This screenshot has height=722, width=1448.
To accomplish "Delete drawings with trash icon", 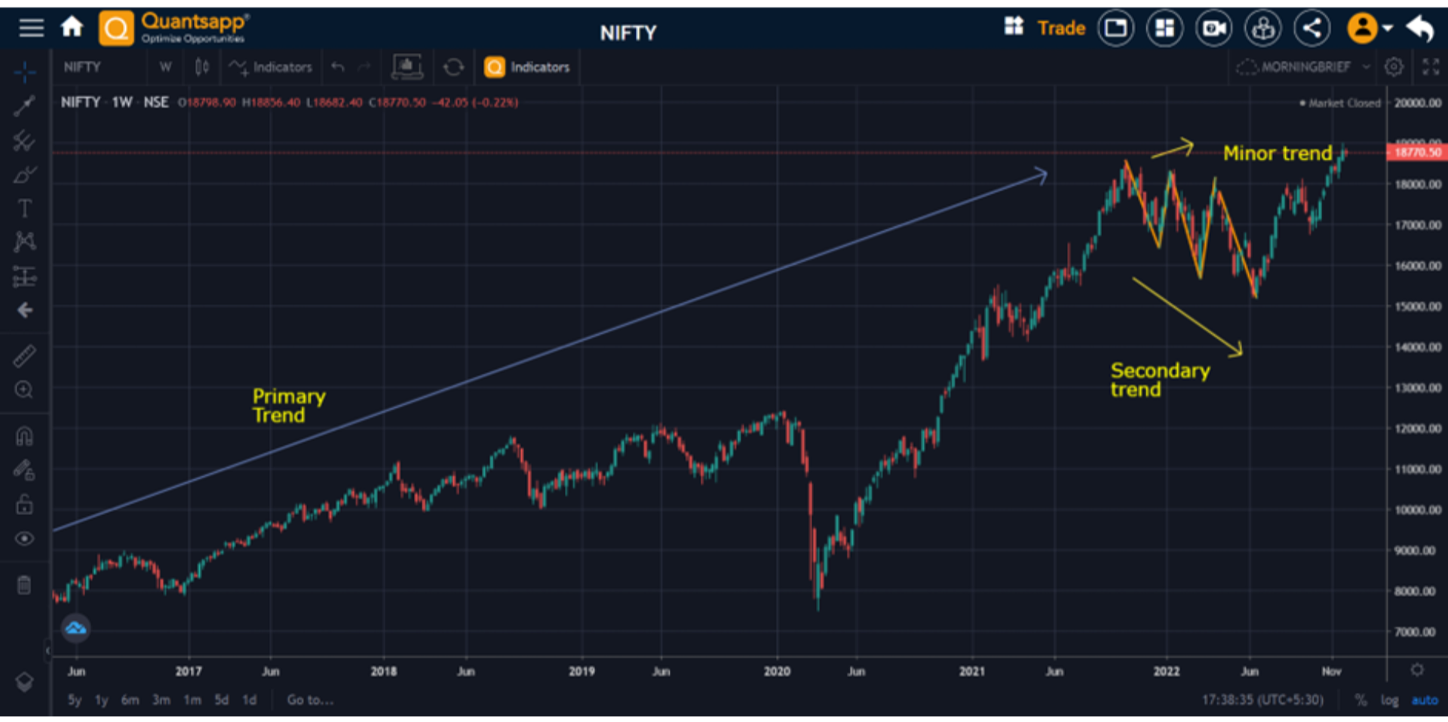I will (x=24, y=585).
